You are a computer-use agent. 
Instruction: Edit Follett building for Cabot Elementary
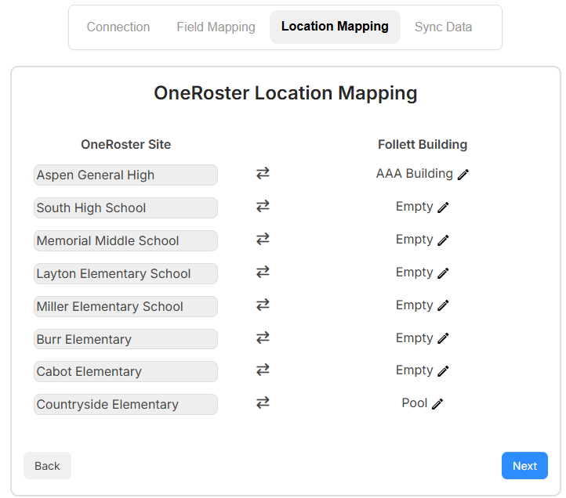coord(443,371)
